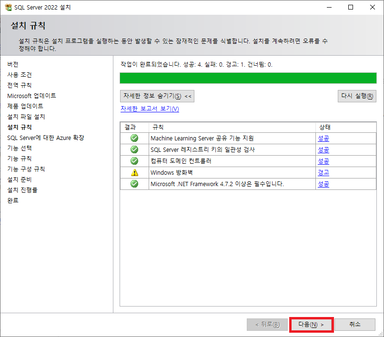Click rule text Machine Learning Server 공유 기능 지원

[202, 139]
